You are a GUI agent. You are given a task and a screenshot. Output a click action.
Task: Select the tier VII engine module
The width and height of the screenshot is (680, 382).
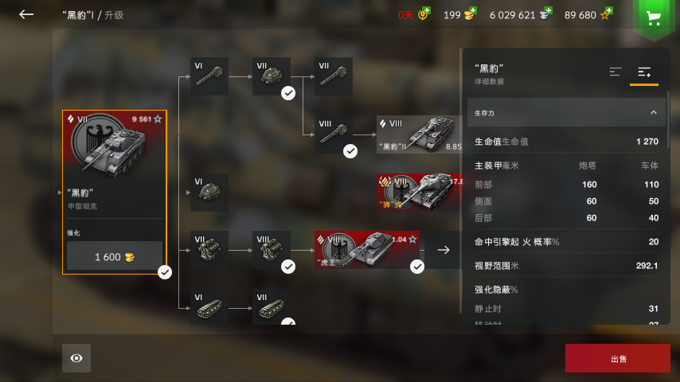pyautogui.click(x=209, y=250)
